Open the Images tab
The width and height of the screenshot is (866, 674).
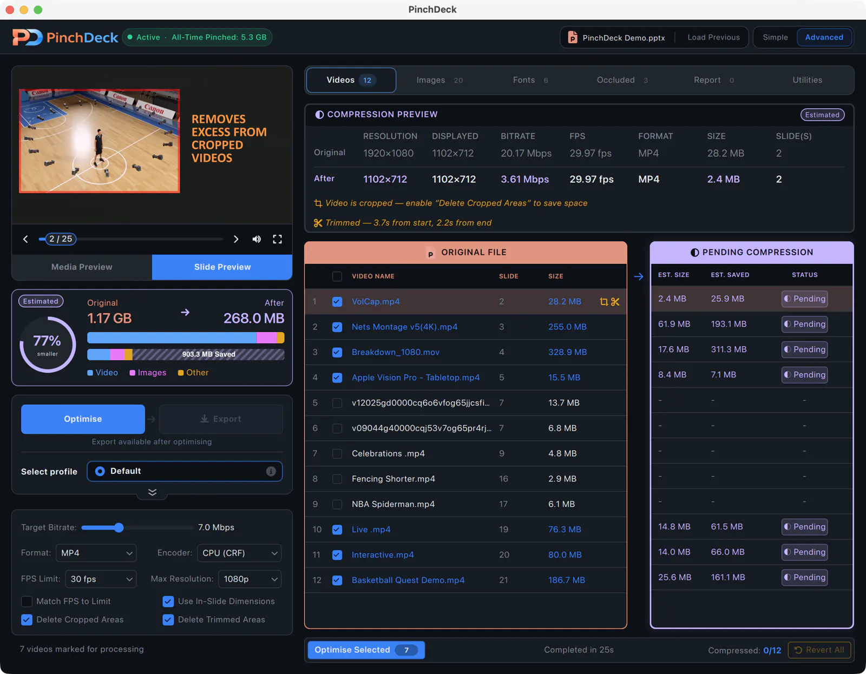pos(439,80)
